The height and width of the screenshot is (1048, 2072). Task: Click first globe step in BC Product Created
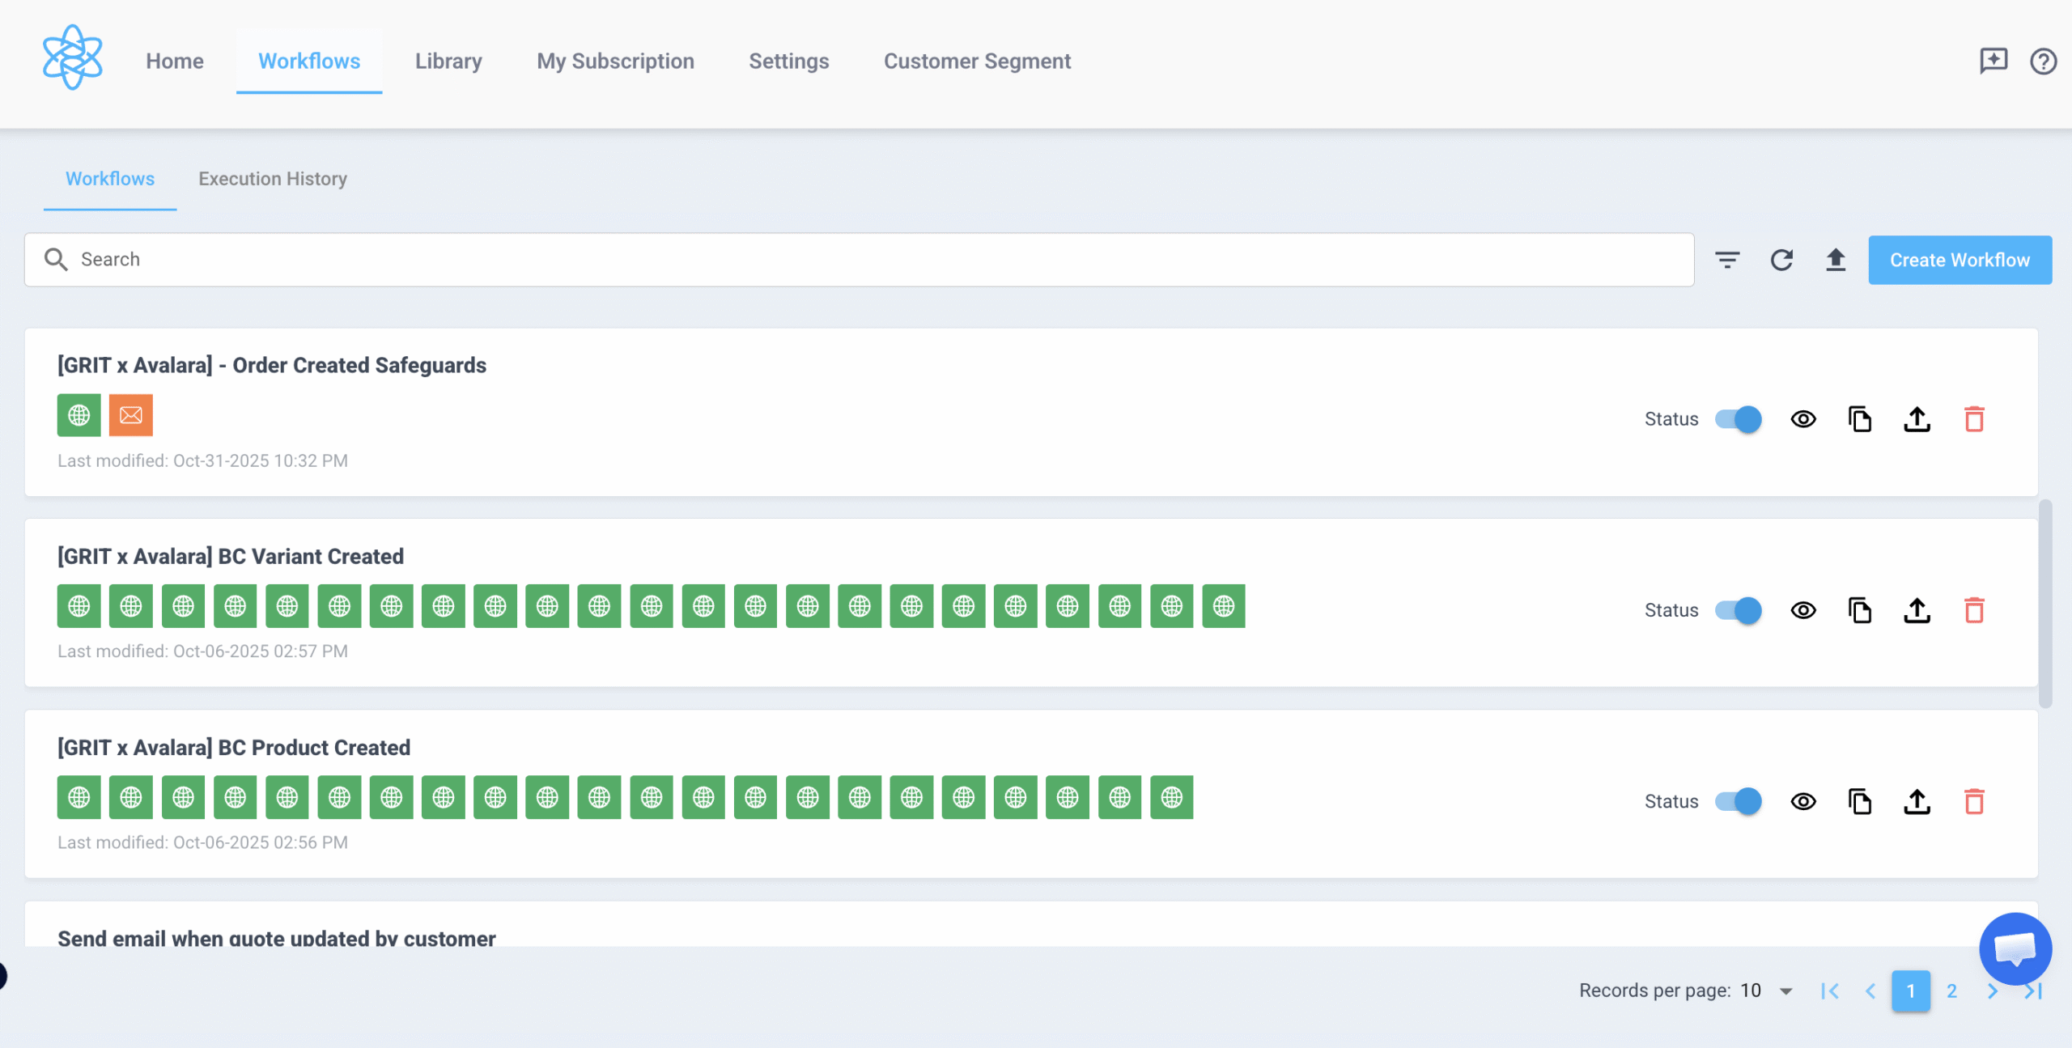click(79, 797)
